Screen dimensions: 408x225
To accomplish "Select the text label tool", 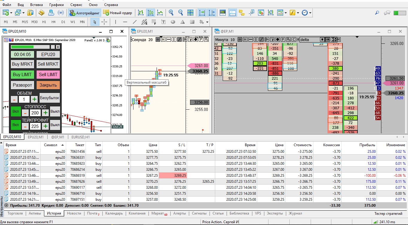I will point(163,22).
